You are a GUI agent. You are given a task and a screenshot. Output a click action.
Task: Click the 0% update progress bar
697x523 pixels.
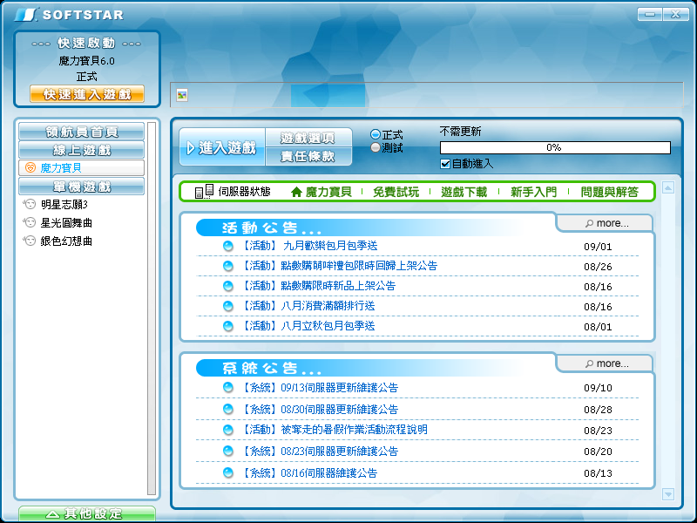555,147
